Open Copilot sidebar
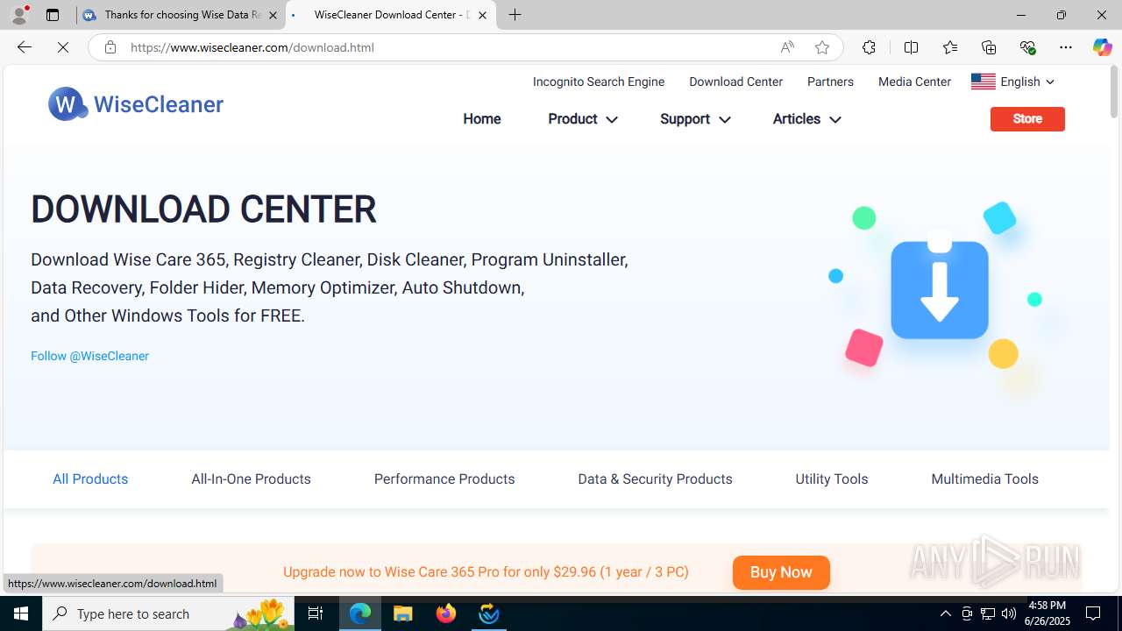The height and width of the screenshot is (631, 1122). pos(1102,47)
